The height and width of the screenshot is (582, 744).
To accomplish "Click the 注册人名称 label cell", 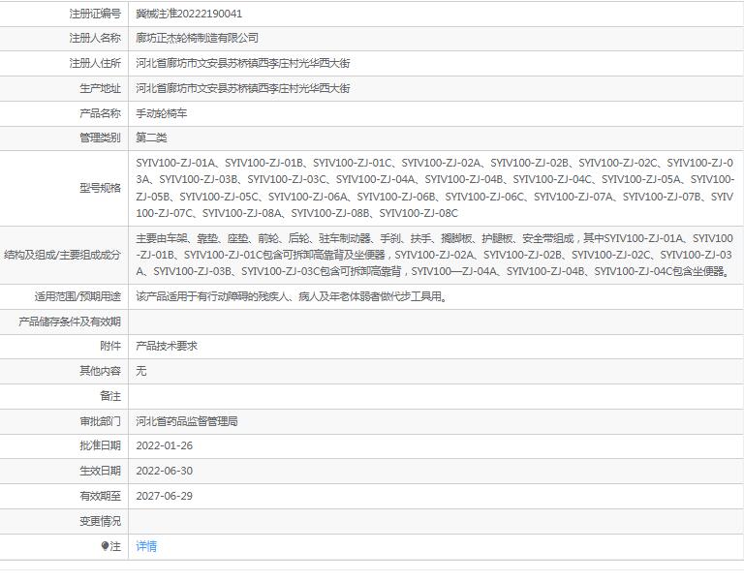I will (64, 39).
